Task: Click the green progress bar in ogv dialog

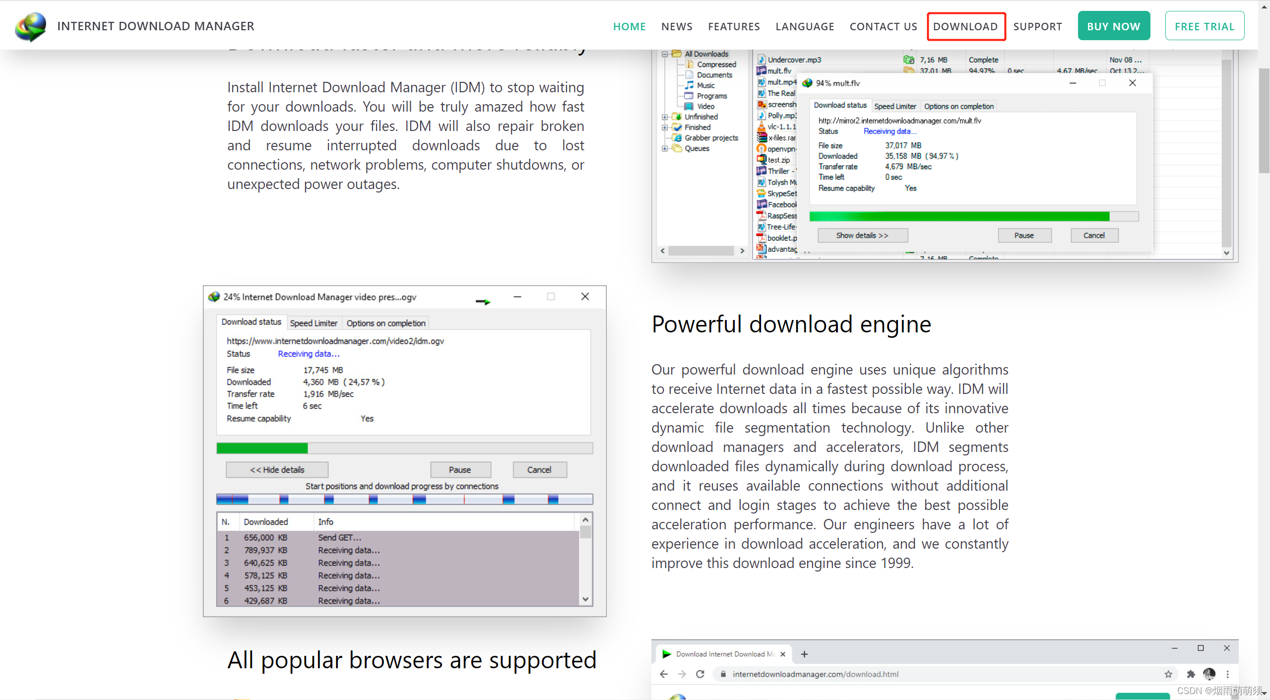Action: pos(262,448)
